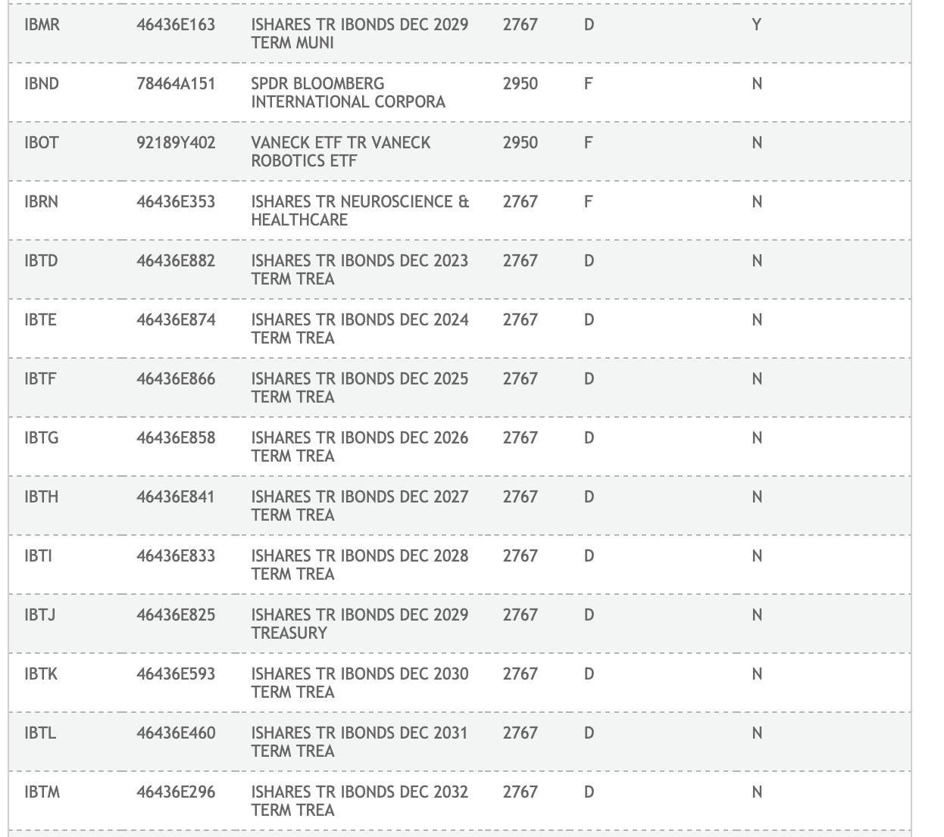Click CUSIP 46436E866
Viewport: 944px width, 837px height.
click(x=176, y=378)
